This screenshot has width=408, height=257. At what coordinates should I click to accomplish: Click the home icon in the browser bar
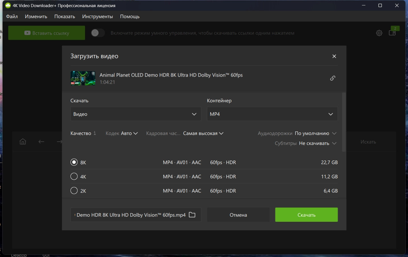coord(23,141)
